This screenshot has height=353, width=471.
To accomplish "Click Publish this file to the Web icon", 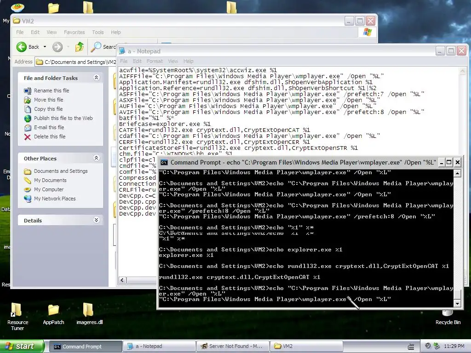I will [x=28, y=118].
